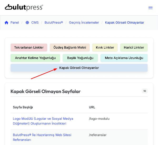
Task: Select the Özdeş Bağlantı Metni button
Action: [x=70, y=47]
